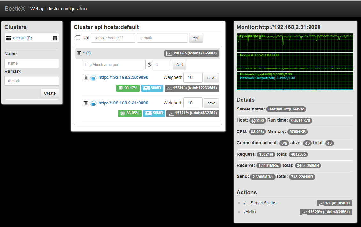Screen dimensions: 361x227
Task: Click the copy icon next to Url
Action: click(x=78, y=38)
